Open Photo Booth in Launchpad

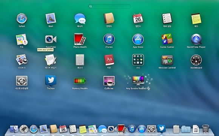[80, 39]
